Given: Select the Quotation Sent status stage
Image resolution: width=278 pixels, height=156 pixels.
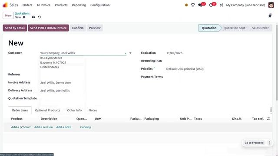Looking at the screenshot, I should [234, 28].
